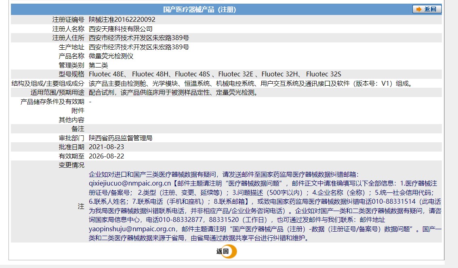458x268 pixels.
Task: Click the expiry date 2026-08-22
Action: click(106, 156)
